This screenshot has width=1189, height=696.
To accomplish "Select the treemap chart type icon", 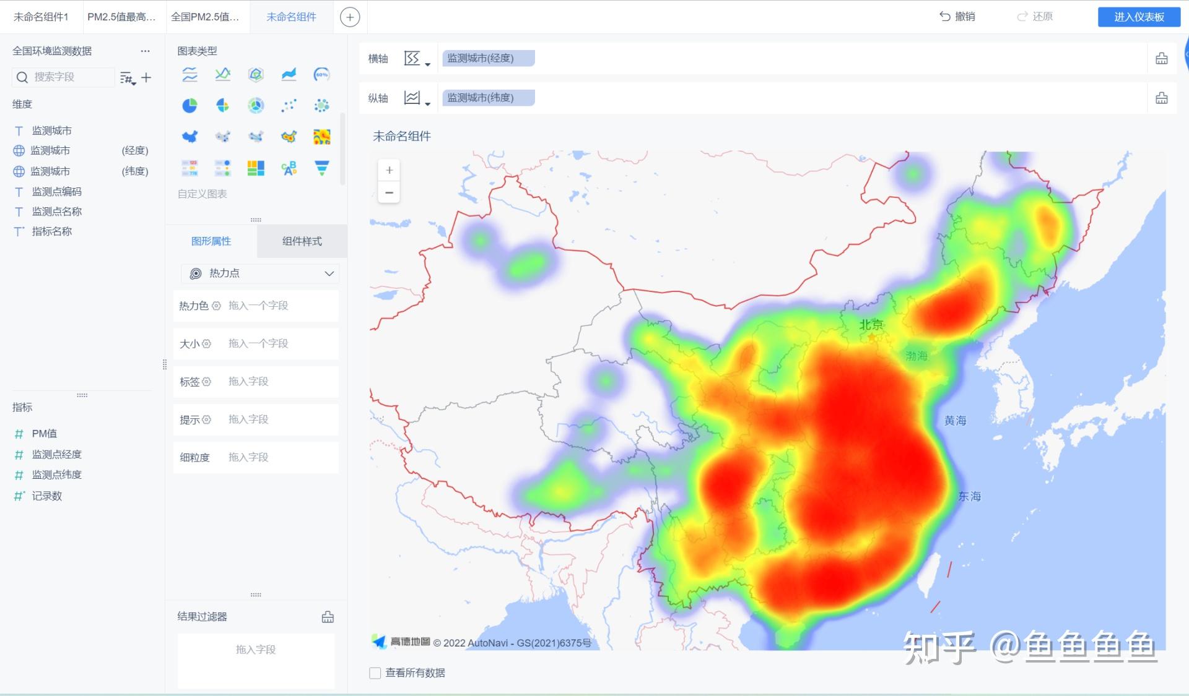I will tap(256, 167).
